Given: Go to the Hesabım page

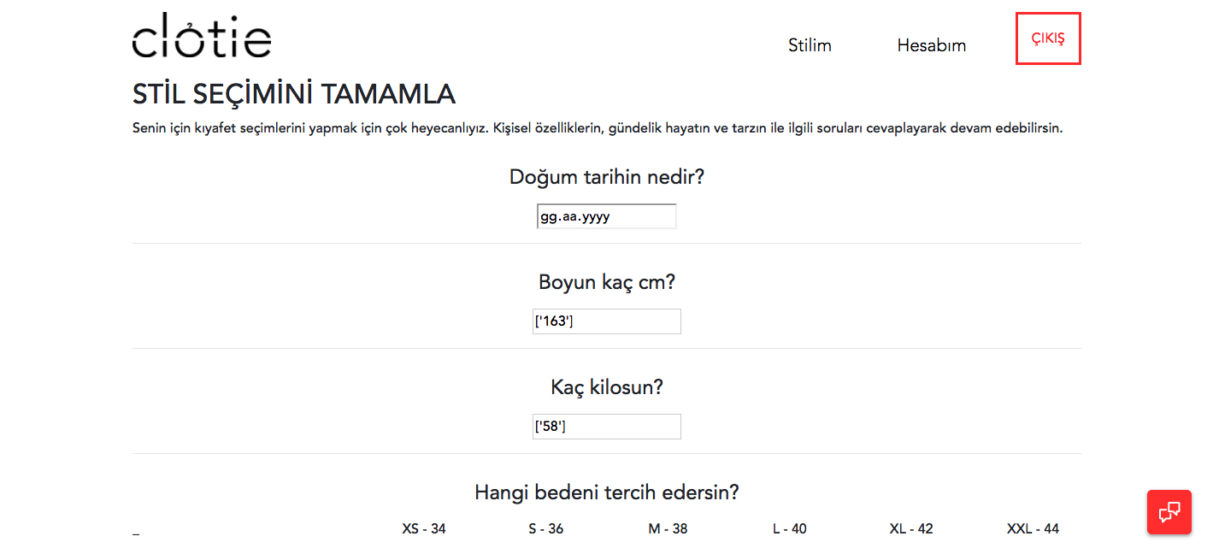Looking at the screenshot, I should (x=931, y=45).
